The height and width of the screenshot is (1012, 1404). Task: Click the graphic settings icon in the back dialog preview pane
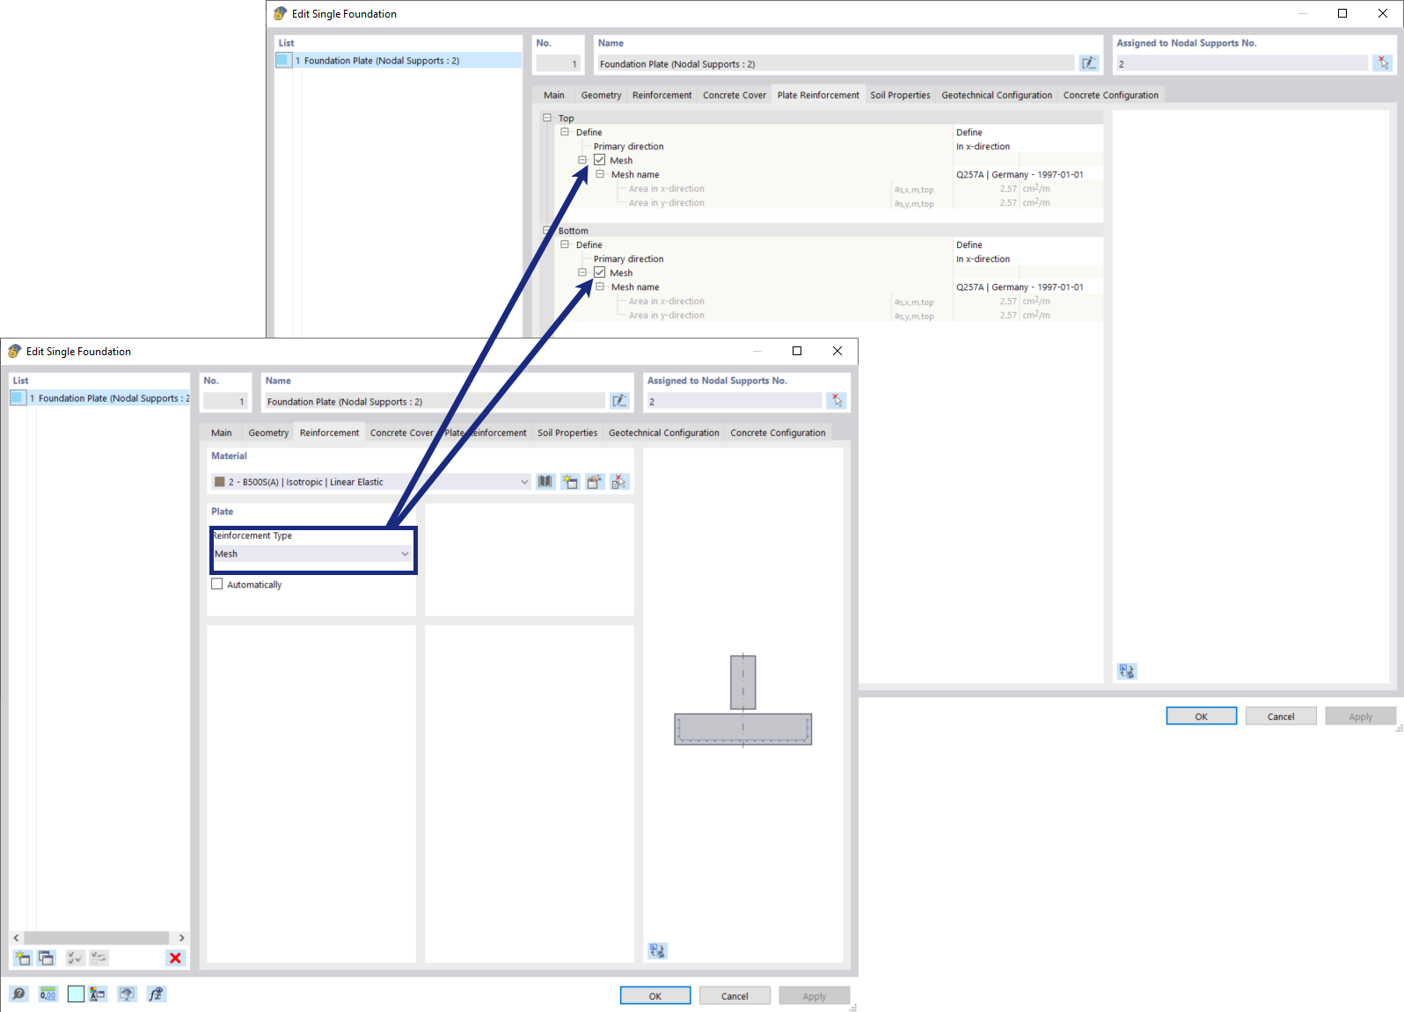click(x=1127, y=671)
